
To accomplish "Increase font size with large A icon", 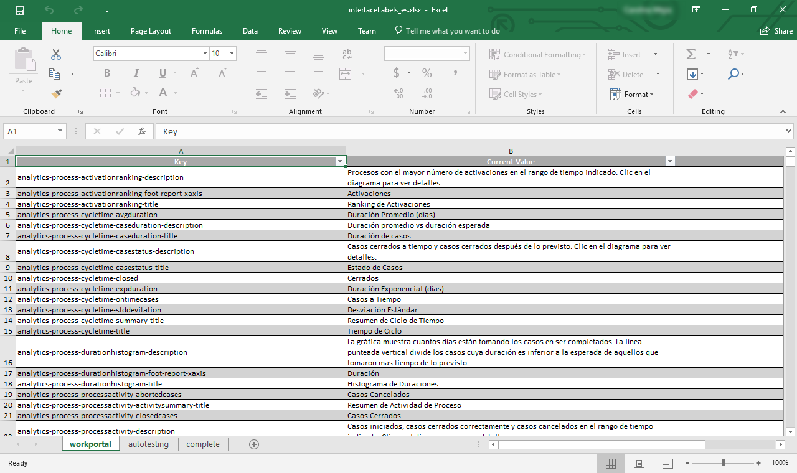I will tap(194, 73).
